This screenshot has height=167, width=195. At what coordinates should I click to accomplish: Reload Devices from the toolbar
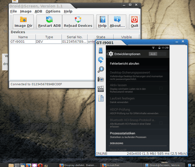coord(78,22)
